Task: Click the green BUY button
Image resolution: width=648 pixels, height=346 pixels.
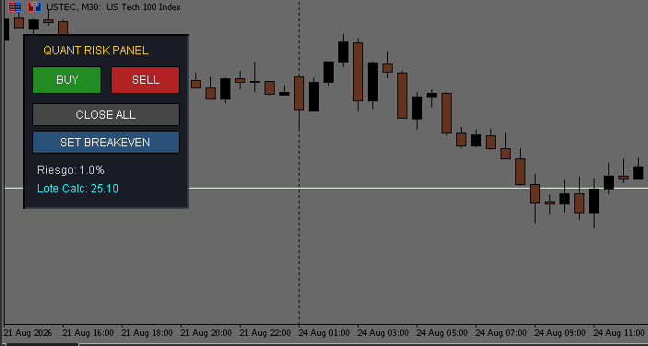Action: tap(66, 80)
